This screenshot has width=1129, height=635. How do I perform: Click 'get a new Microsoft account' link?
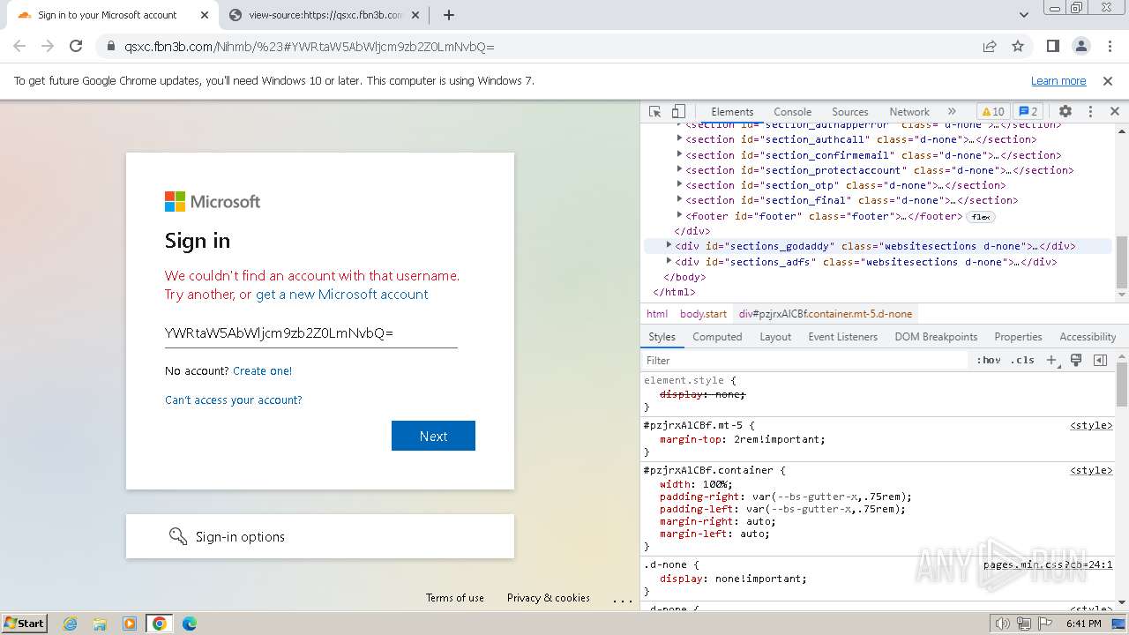pos(342,295)
